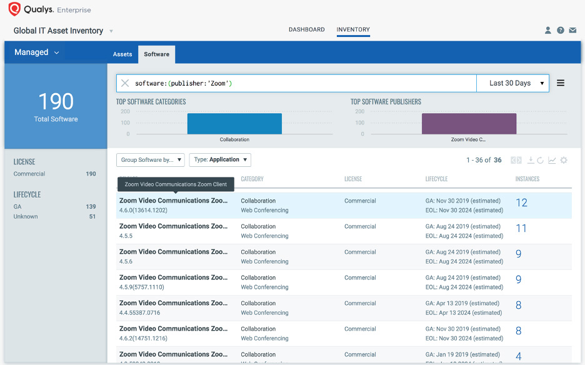Open table settings gear icon
The height and width of the screenshot is (365, 585).
(564, 161)
